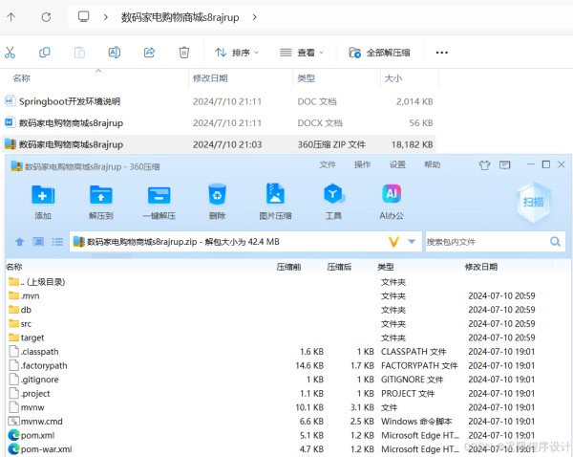Expand the chevron after the folder path
This screenshot has height=457, width=573.
click(254, 17)
